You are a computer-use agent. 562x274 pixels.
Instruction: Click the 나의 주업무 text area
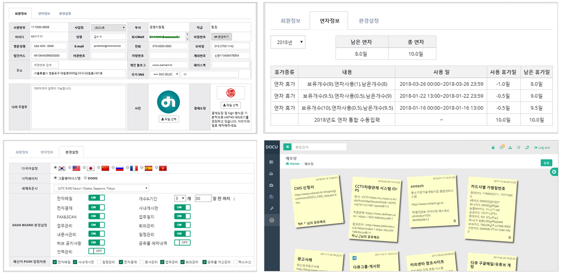[x=78, y=107]
